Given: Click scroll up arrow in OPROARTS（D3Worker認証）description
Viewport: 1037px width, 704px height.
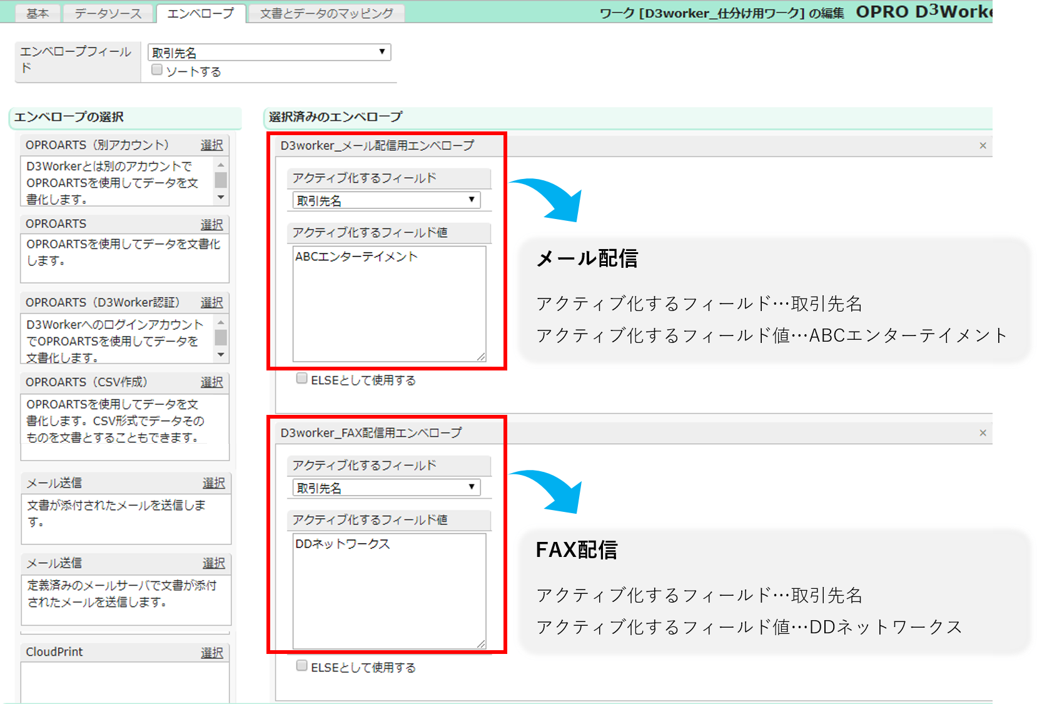Looking at the screenshot, I should 221,322.
